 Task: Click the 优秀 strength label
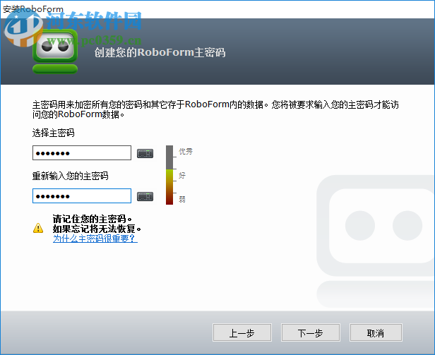point(185,152)
